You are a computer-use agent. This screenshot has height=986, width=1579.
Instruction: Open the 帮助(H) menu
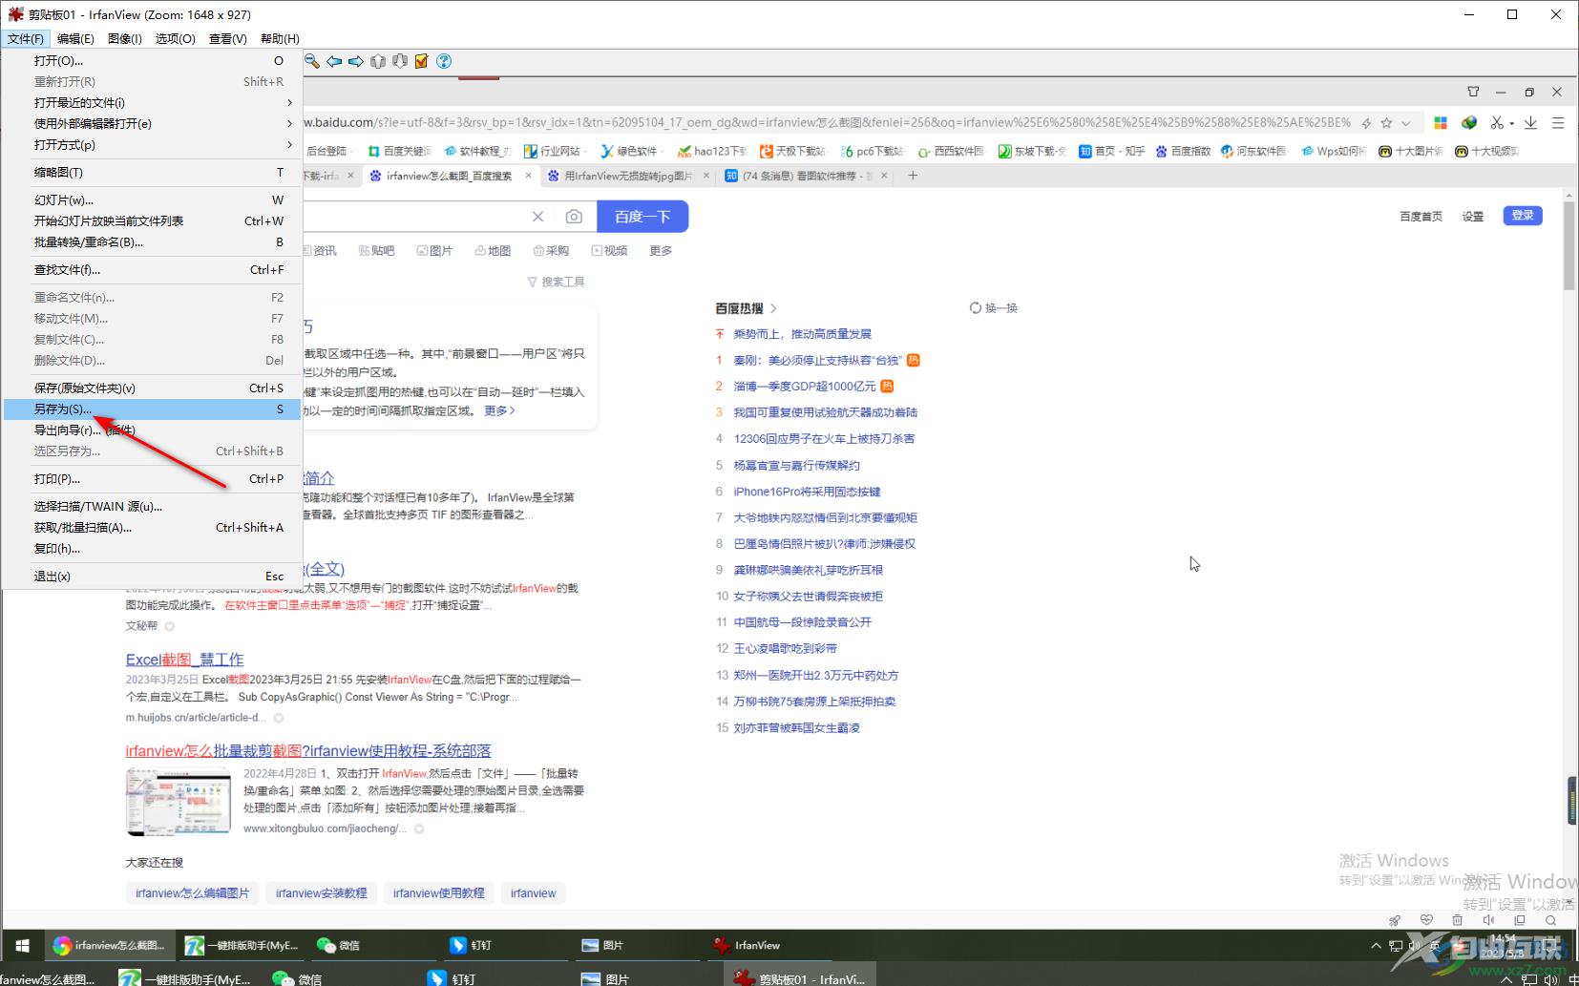[280, 38]
